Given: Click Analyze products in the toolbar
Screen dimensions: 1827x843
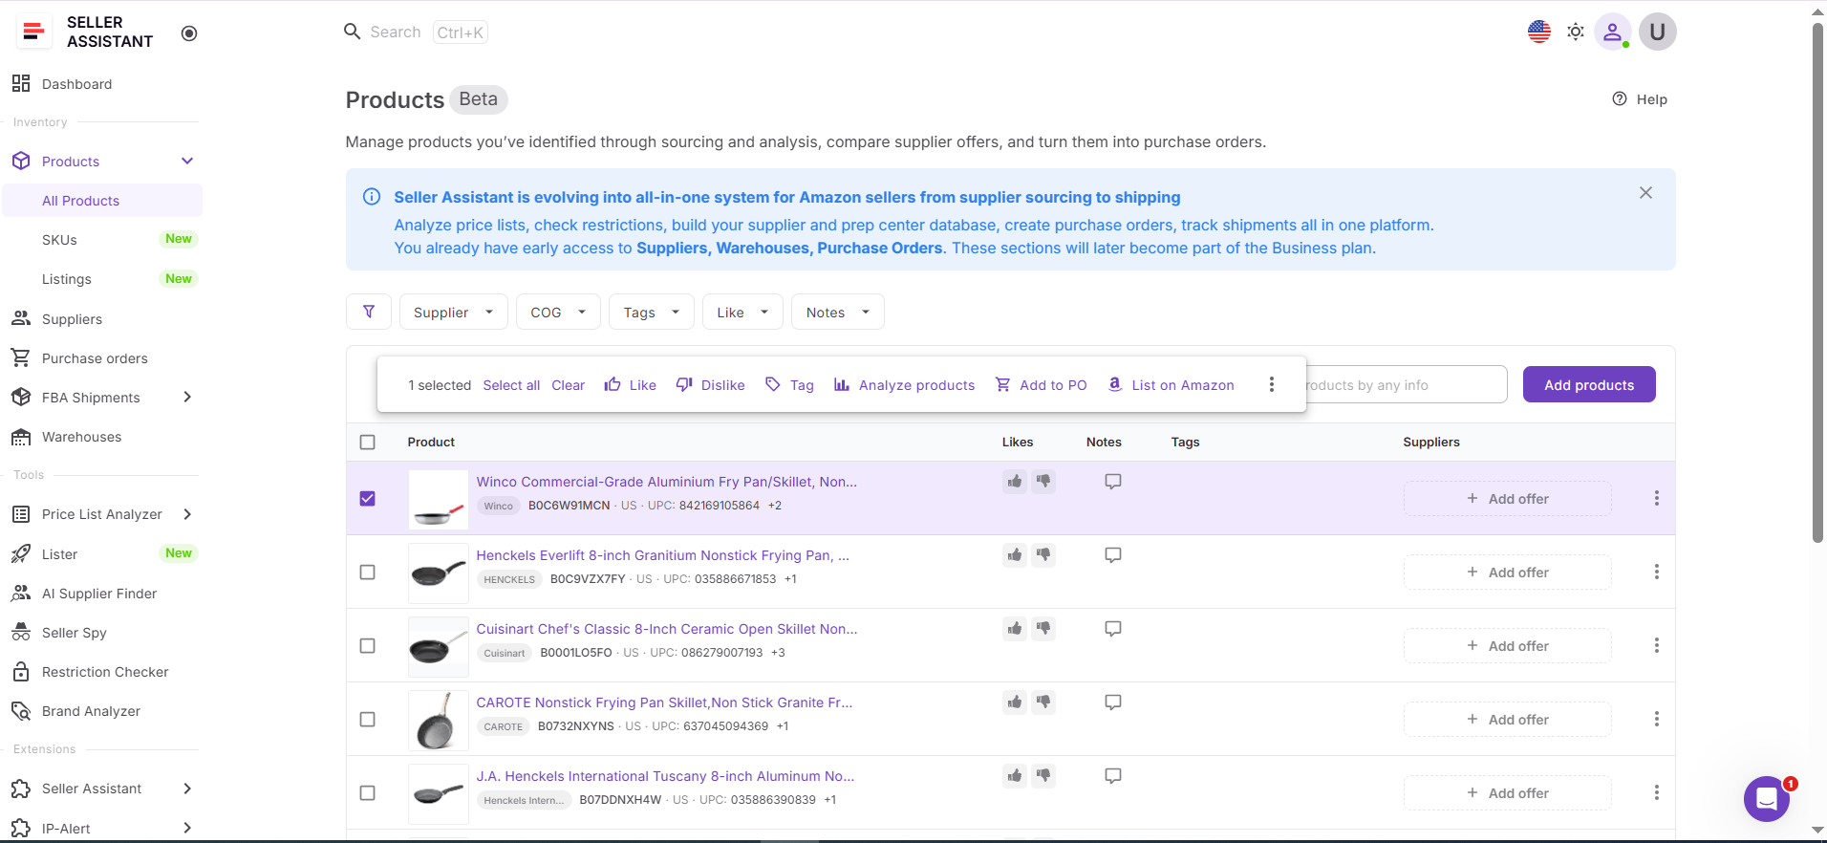Looking at the screenshot, I should click(904, 385).
